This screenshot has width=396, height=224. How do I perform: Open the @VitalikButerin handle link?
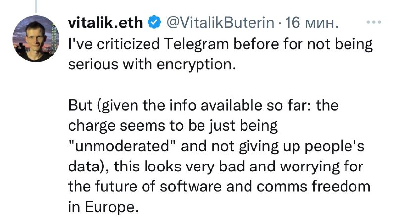point(220,22)
